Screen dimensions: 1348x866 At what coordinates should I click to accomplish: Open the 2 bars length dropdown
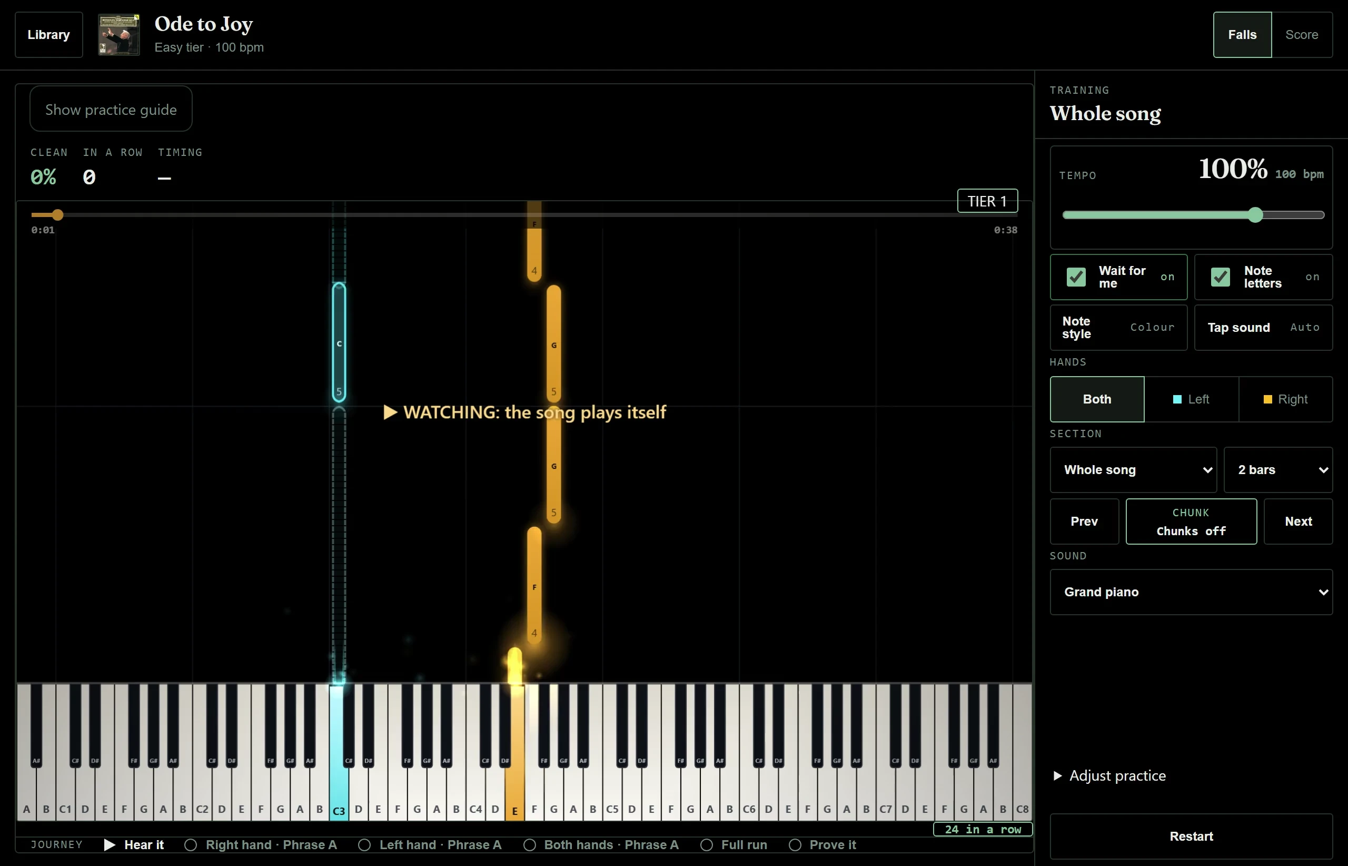click(1278, 470)
